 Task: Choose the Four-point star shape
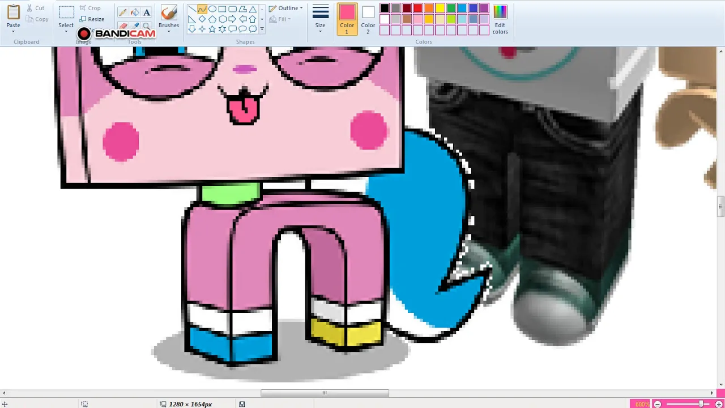point(202,29)
